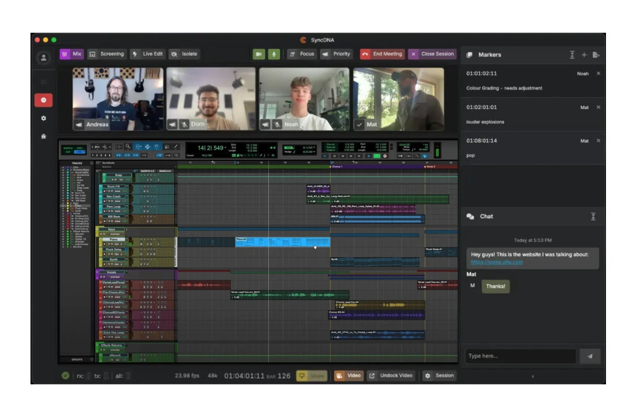Toggle the checkmark on Mat's video

[x=359, y=124]
